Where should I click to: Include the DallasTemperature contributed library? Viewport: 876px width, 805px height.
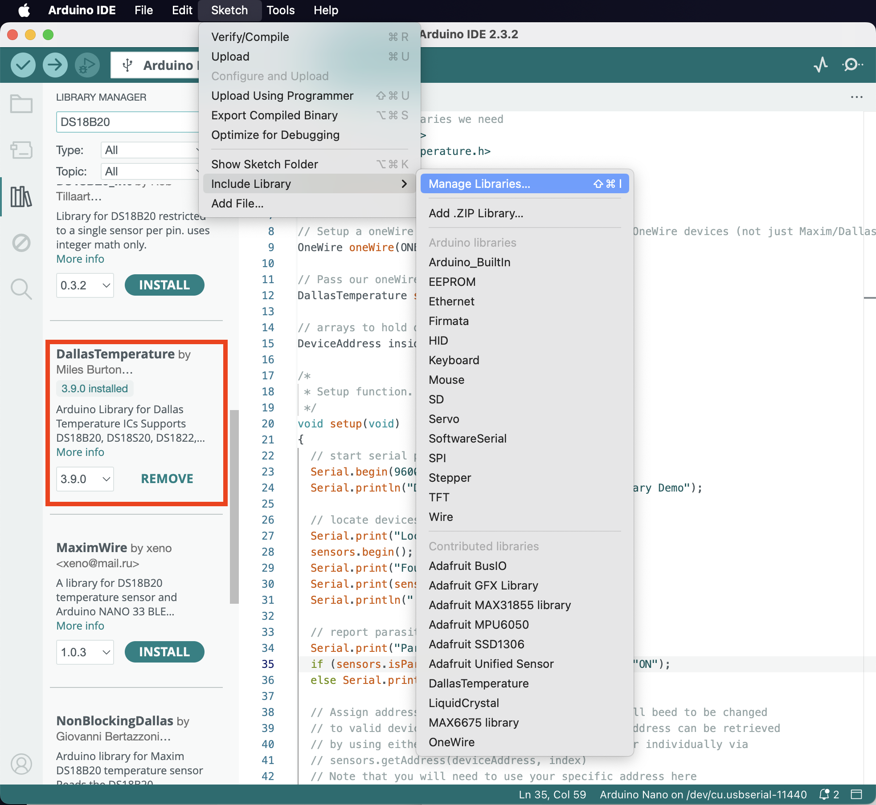[x=524, y=683]
